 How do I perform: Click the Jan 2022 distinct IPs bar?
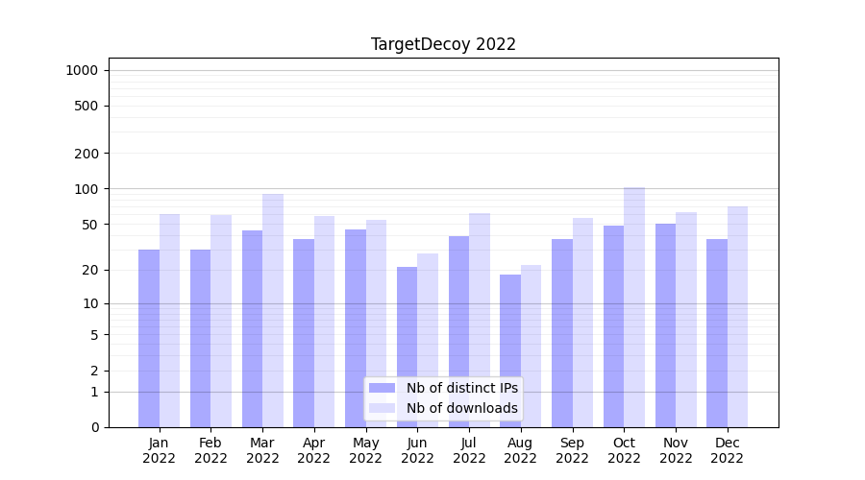(149, 338)
